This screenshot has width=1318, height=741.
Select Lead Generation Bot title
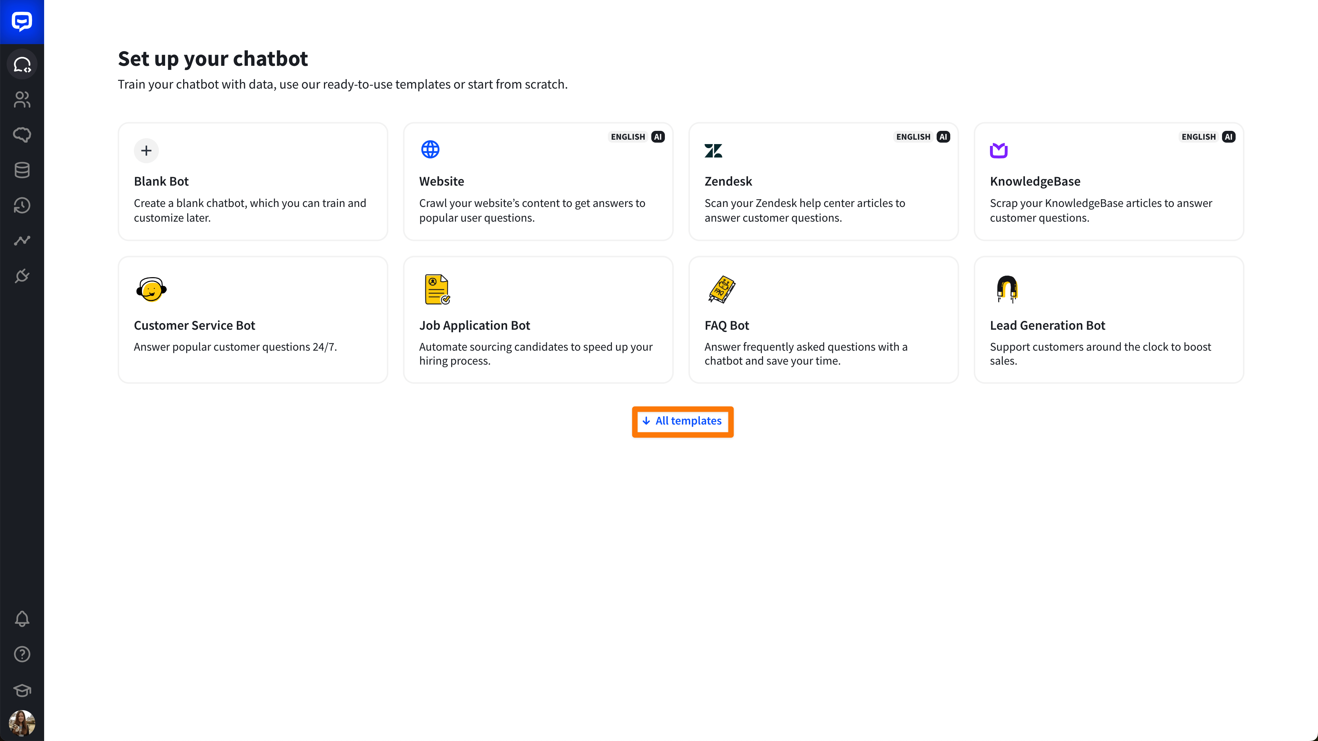point(1047,325)
